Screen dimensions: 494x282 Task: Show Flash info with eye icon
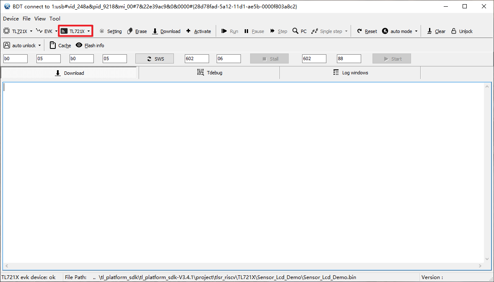[x=79, y=46]
